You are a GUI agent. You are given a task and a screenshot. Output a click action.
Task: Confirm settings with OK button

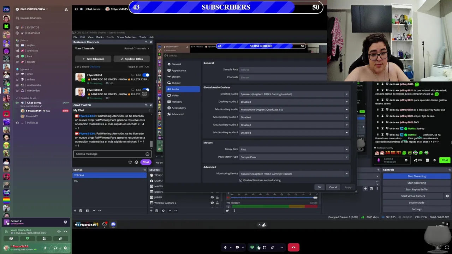click(319, 187)
